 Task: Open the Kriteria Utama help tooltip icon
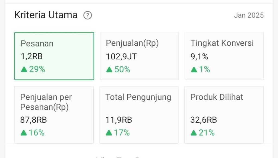[87, 15]
